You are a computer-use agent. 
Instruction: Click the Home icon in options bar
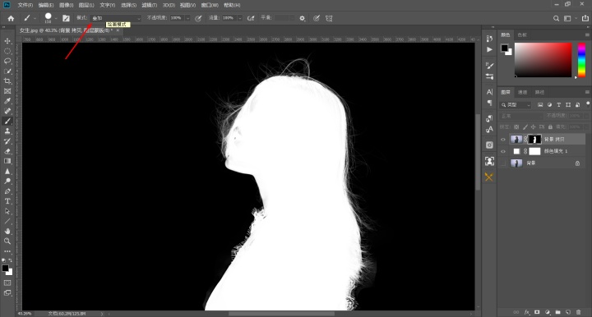tap(11, 18)
